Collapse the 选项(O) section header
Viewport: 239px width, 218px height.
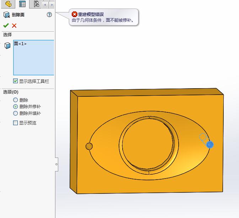click(x=11, y=92)
